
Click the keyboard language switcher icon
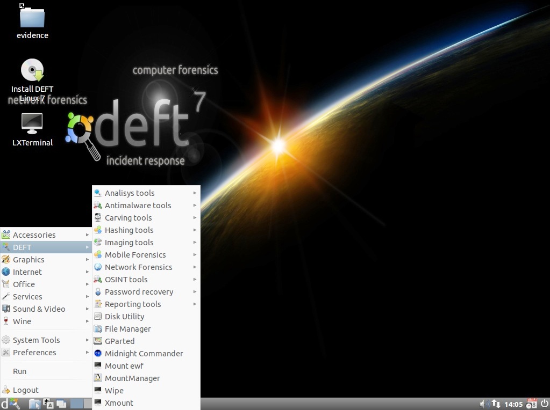pyautogui.click(x=48, y=404)
